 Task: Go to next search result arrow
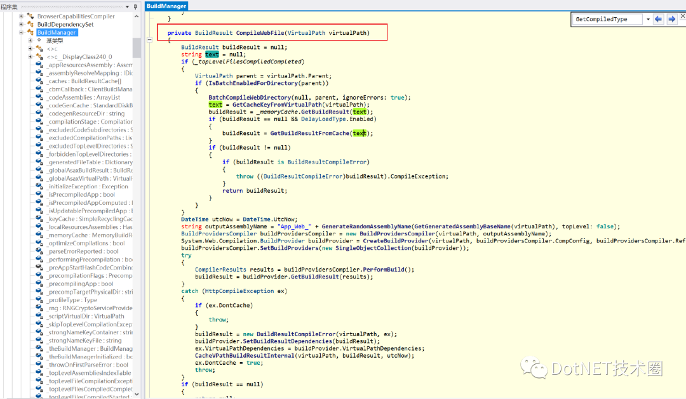click(x=671, y=19)
